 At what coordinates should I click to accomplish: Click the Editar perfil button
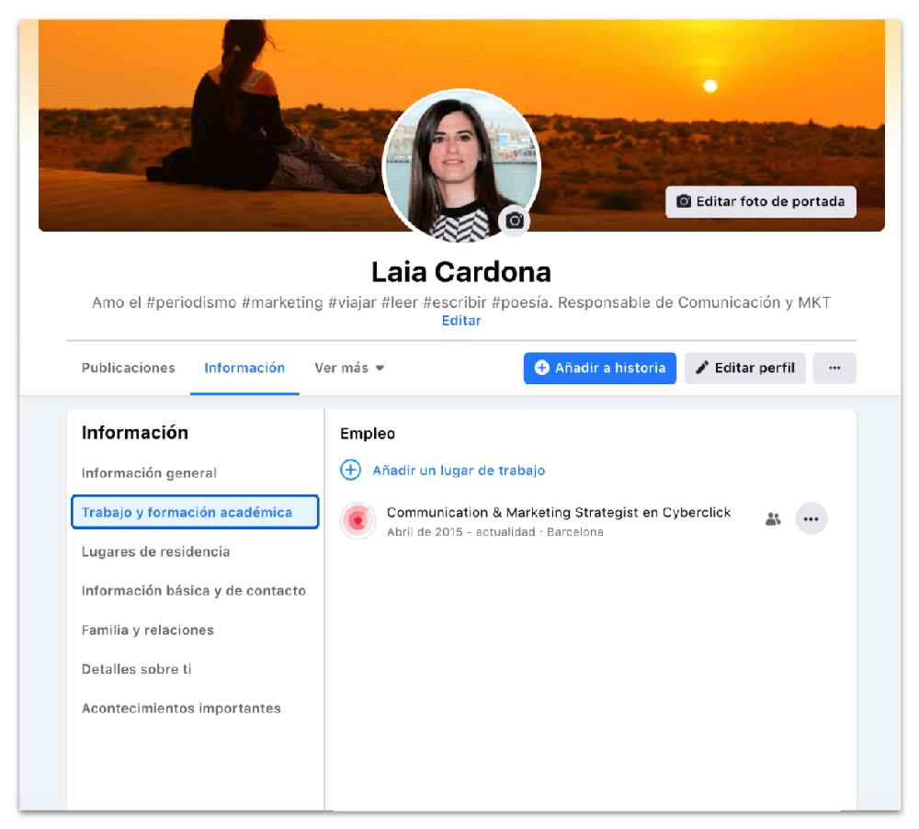pyautogui.click(x=745, y=368)
